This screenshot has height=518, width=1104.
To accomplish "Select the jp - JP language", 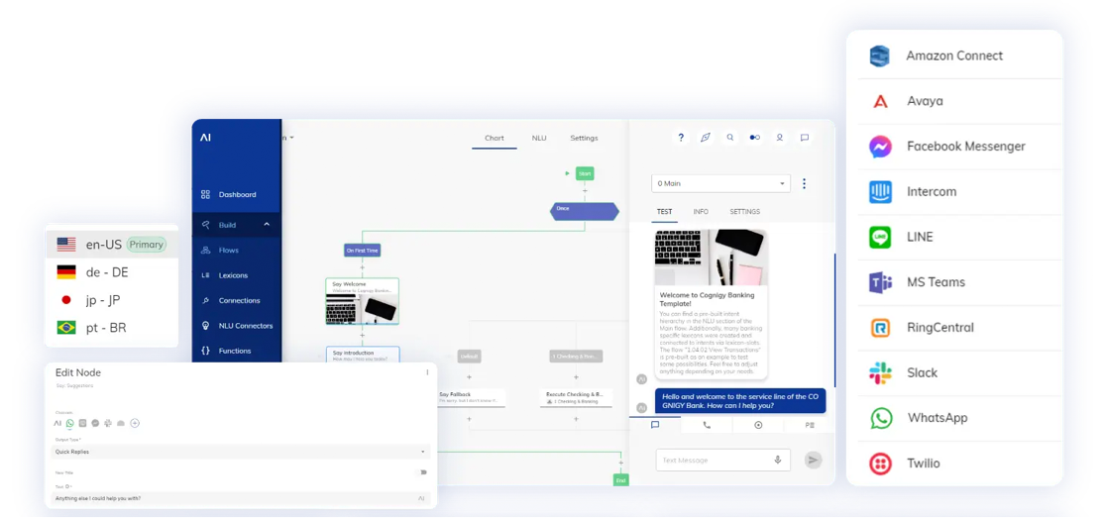I will 111,300.
